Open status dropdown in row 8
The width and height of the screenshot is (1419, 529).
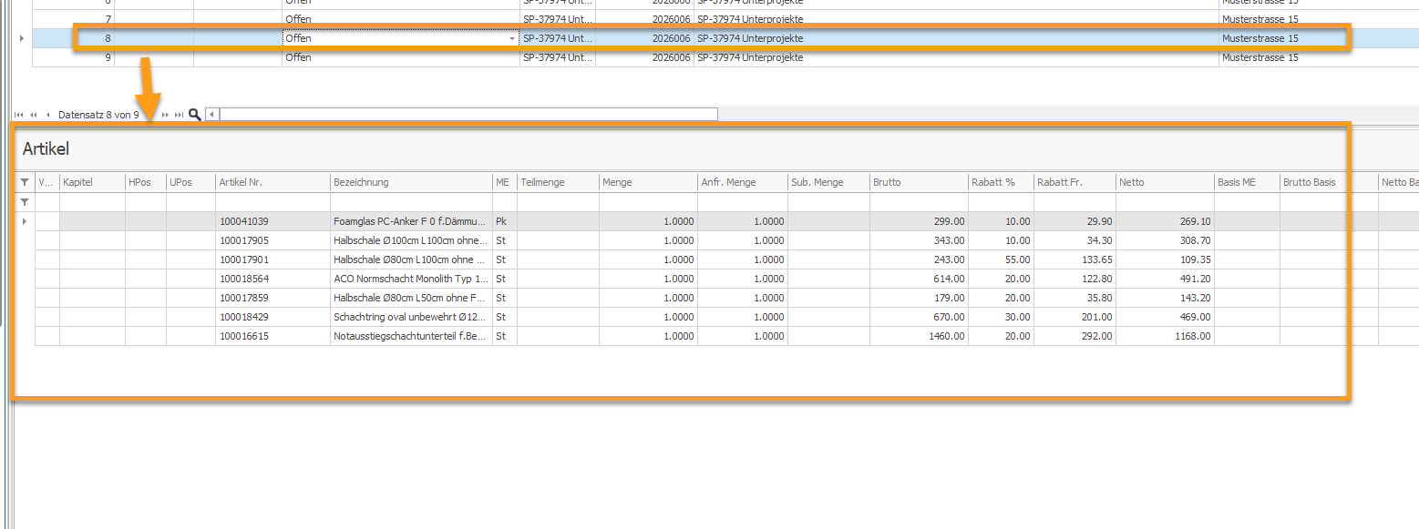511,38
